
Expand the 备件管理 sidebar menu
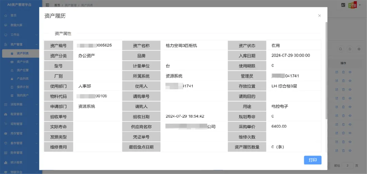[x=19, y=143]
